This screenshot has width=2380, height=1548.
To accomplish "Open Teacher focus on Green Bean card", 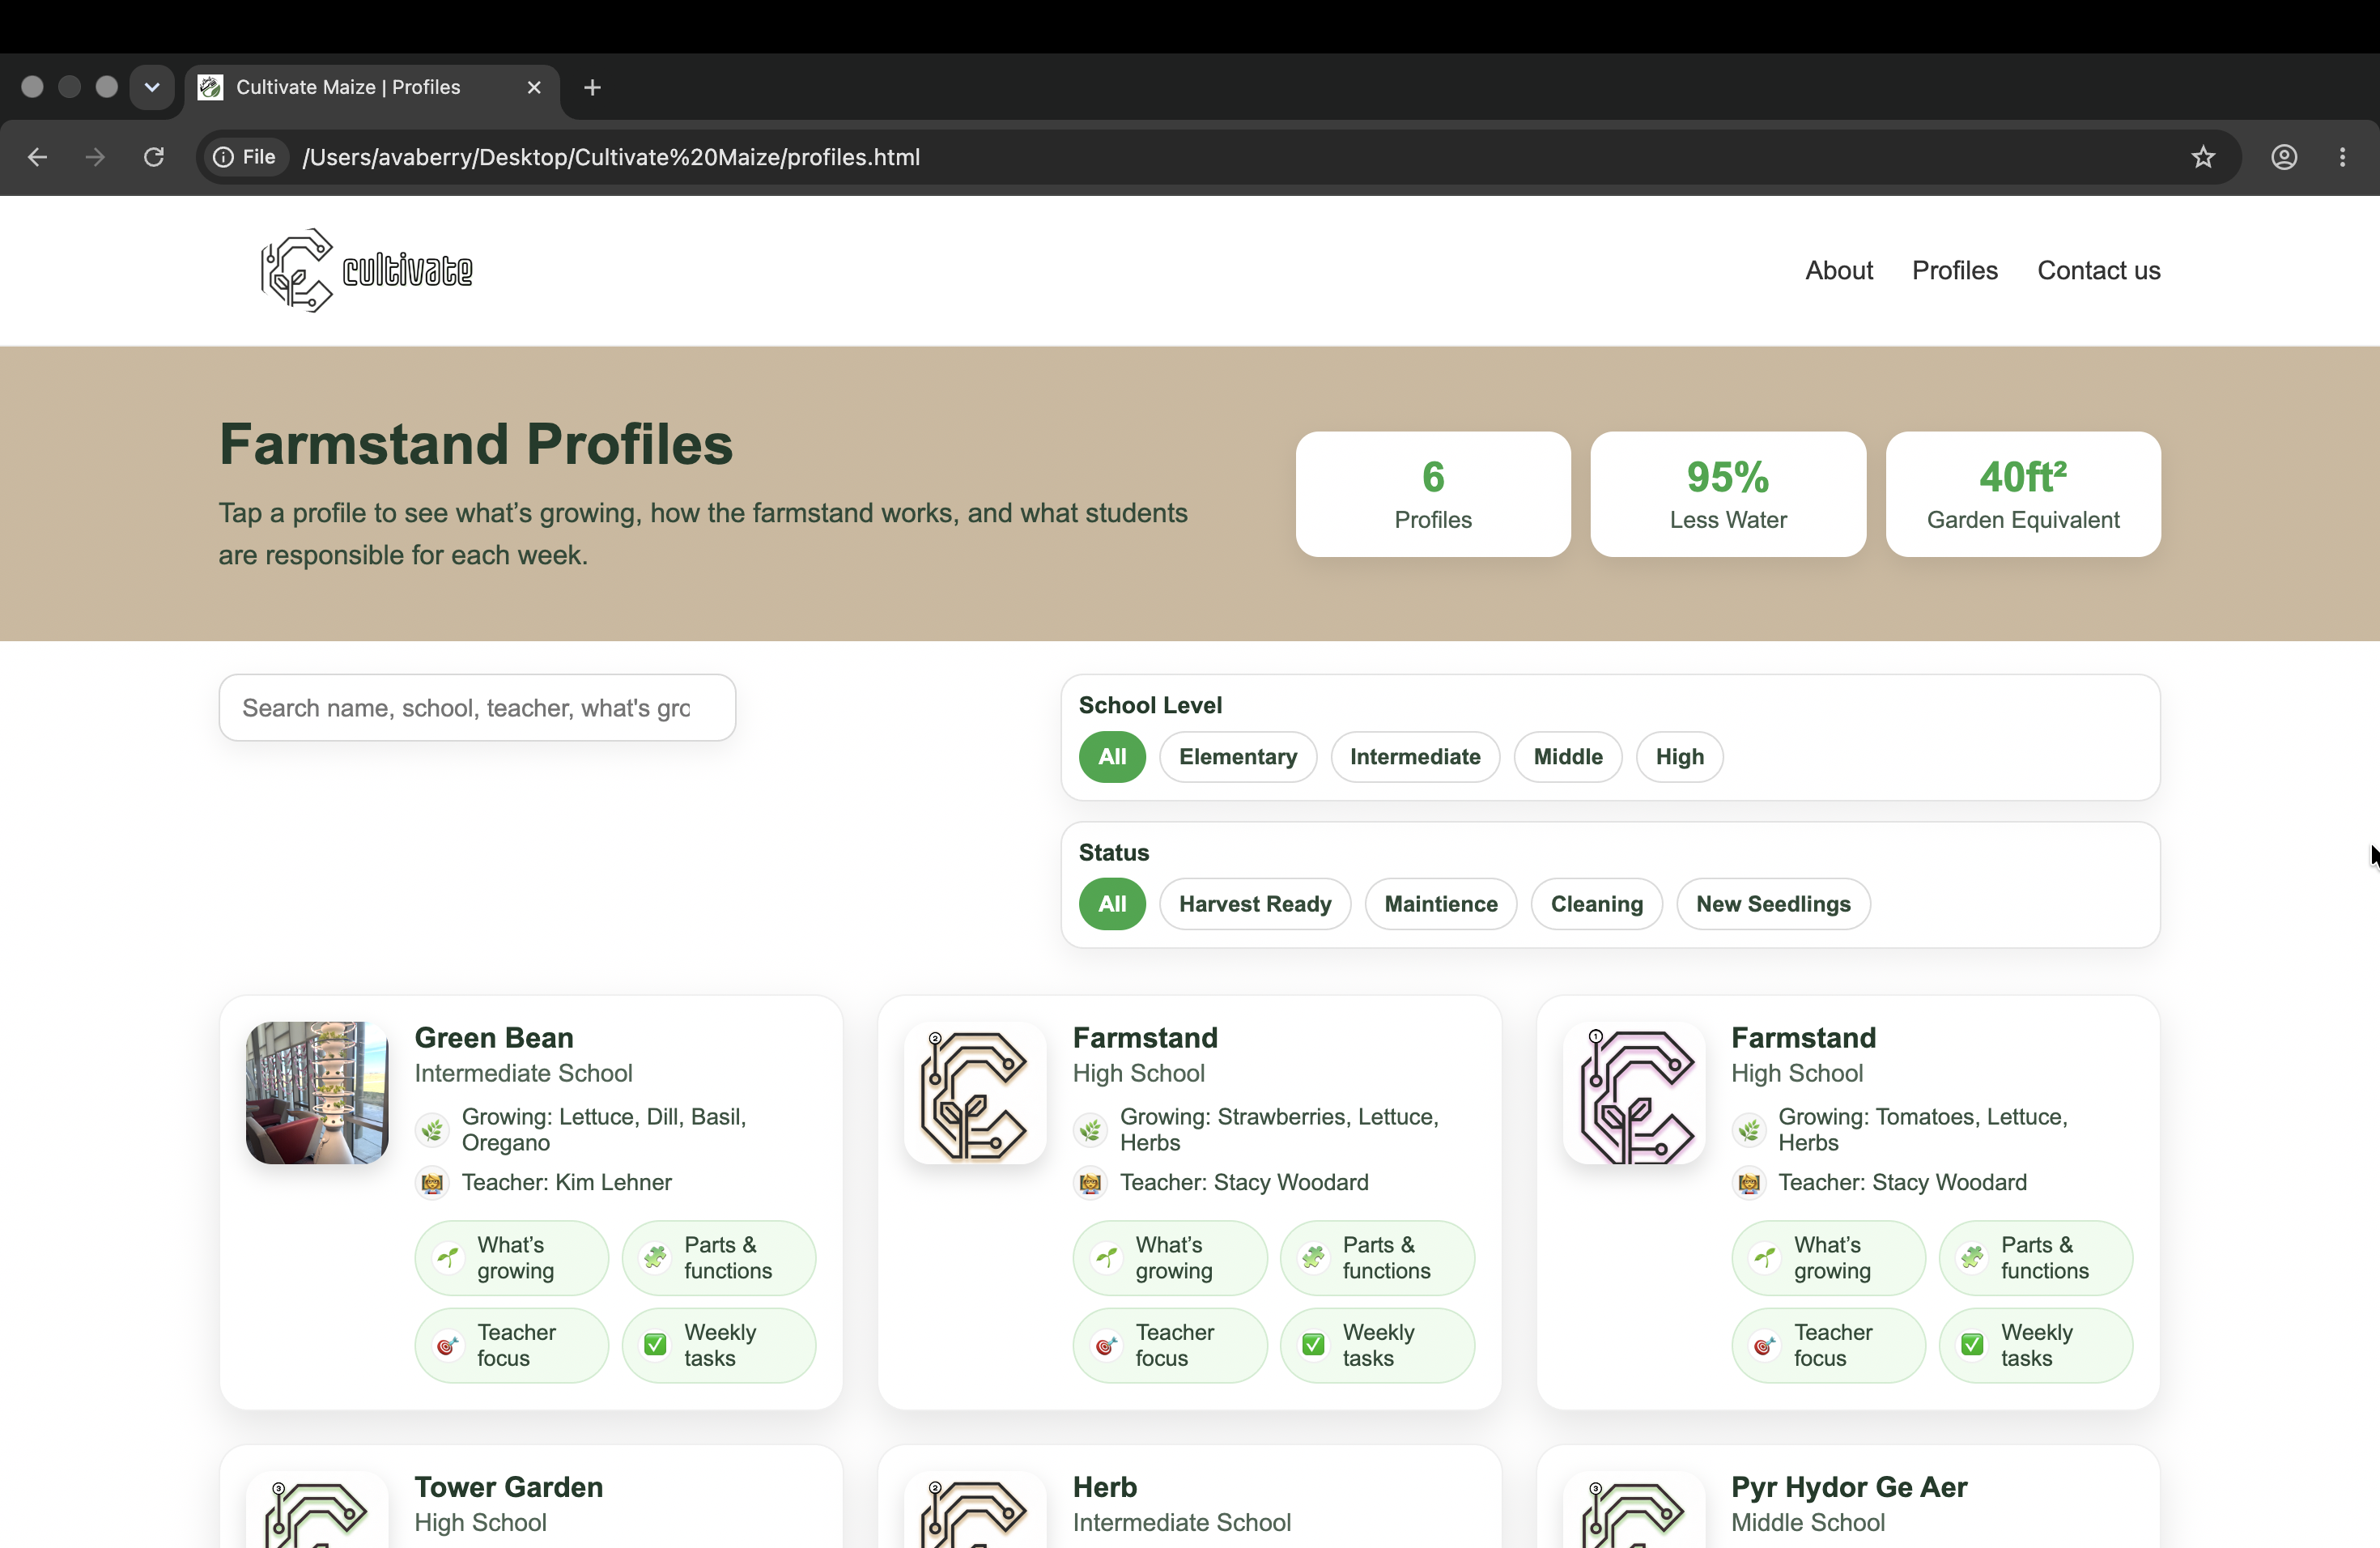I will (x=511, y=1345).
